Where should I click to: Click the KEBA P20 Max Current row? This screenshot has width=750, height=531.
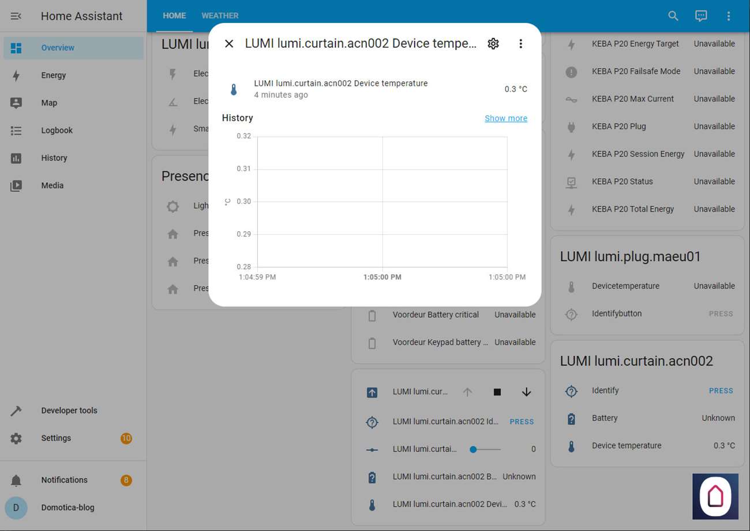[x=647, y=99]
